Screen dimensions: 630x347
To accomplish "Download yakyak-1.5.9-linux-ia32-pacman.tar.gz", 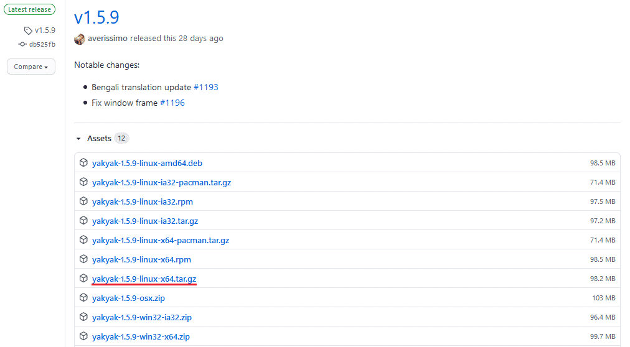I will point(161,183).
